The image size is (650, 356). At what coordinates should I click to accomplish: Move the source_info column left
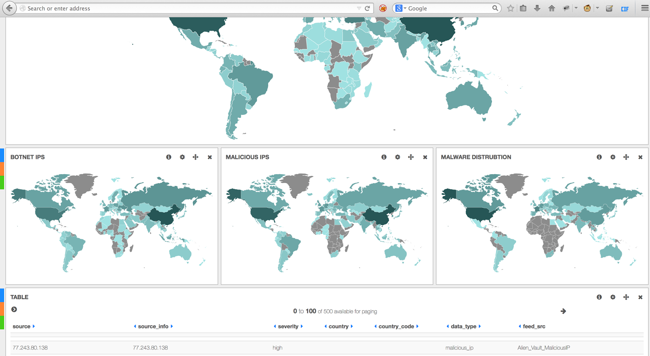(135, 326)
